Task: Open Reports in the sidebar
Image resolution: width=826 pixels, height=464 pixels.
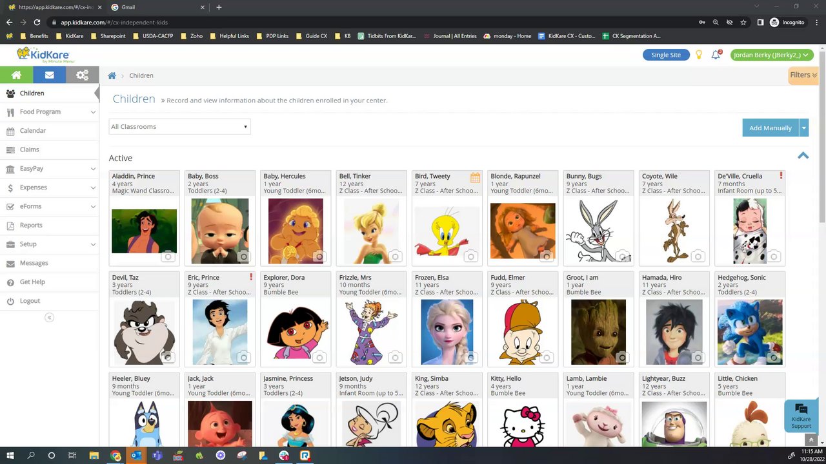Action: pyautogui.click(x=49, y=225)
